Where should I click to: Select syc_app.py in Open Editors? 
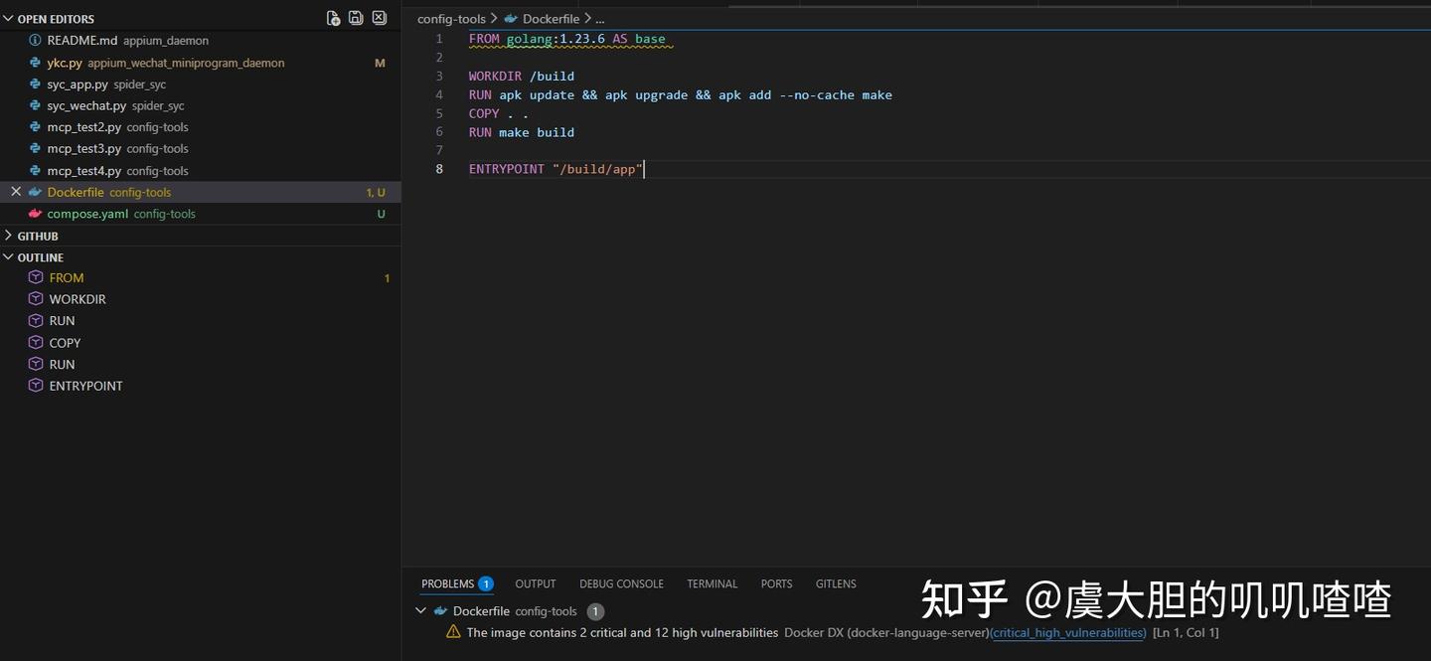pos(78,83)
